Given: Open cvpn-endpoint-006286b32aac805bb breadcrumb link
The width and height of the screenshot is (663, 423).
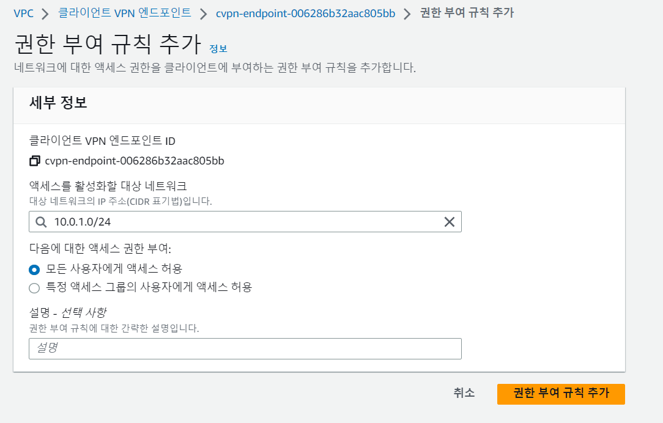Looking at the screenshot, I should pyautogui.click(x=305, y=13).
